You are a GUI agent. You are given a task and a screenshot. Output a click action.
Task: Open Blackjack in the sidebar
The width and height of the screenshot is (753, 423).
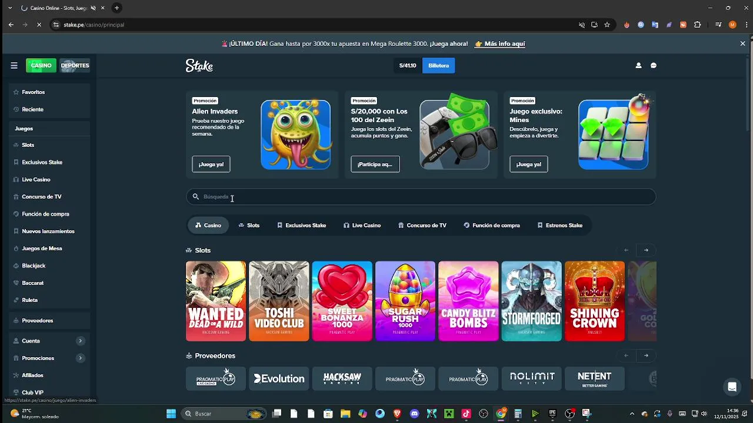pyautogui.click(x=50, y=266)
